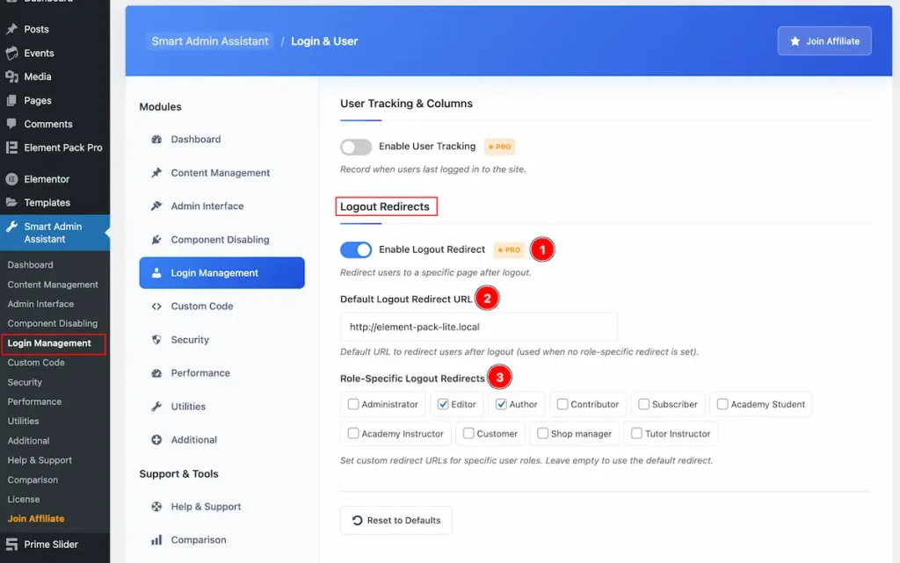The width and height of the screenshot is (900, 563).
Task: Click Smart Admin Assistant breadcrumb link
Action: 210,41
